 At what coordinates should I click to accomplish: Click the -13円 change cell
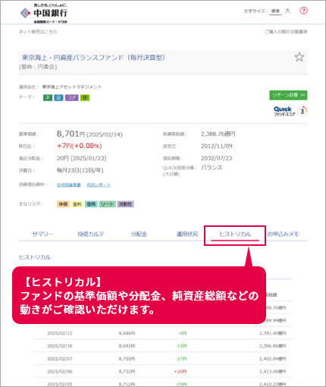181,346
